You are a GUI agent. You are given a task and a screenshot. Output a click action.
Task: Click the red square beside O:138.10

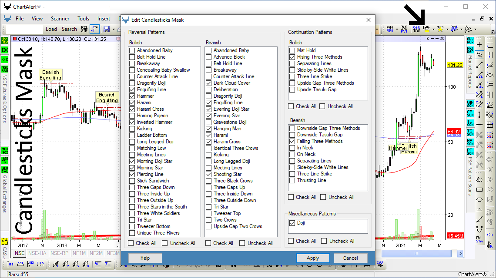tap(14, 39)
